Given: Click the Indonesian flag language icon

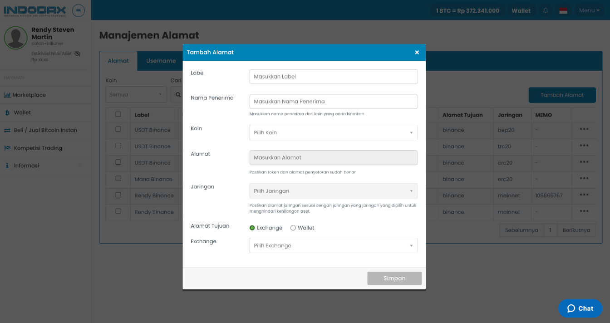Looking at the screenshot, I should tap(563, 10).
